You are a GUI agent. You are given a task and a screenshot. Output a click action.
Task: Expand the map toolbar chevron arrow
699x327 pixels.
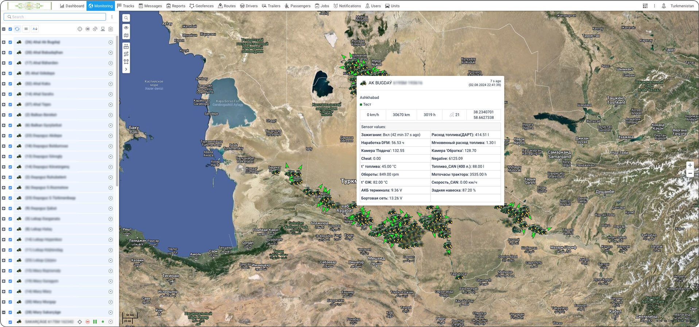[126, 69]
